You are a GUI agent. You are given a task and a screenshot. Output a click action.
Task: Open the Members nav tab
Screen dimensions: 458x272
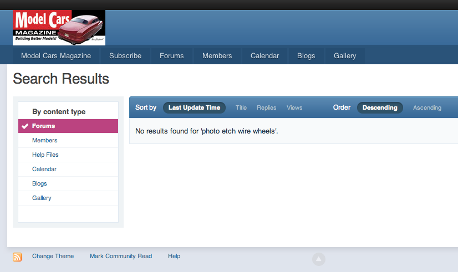click(217, 56)
